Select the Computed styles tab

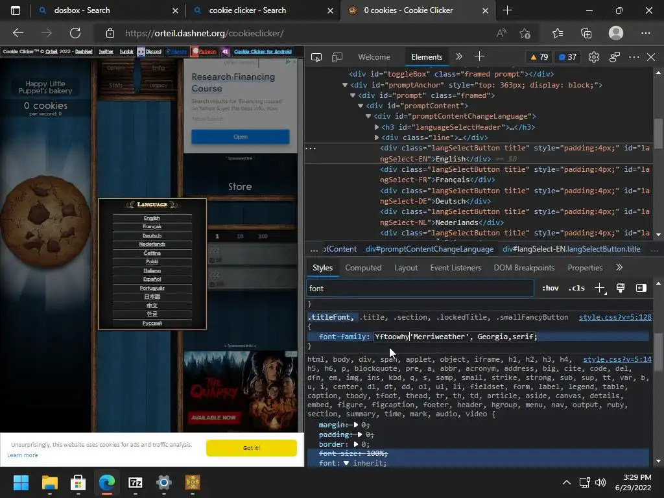[x=363, y=268]
